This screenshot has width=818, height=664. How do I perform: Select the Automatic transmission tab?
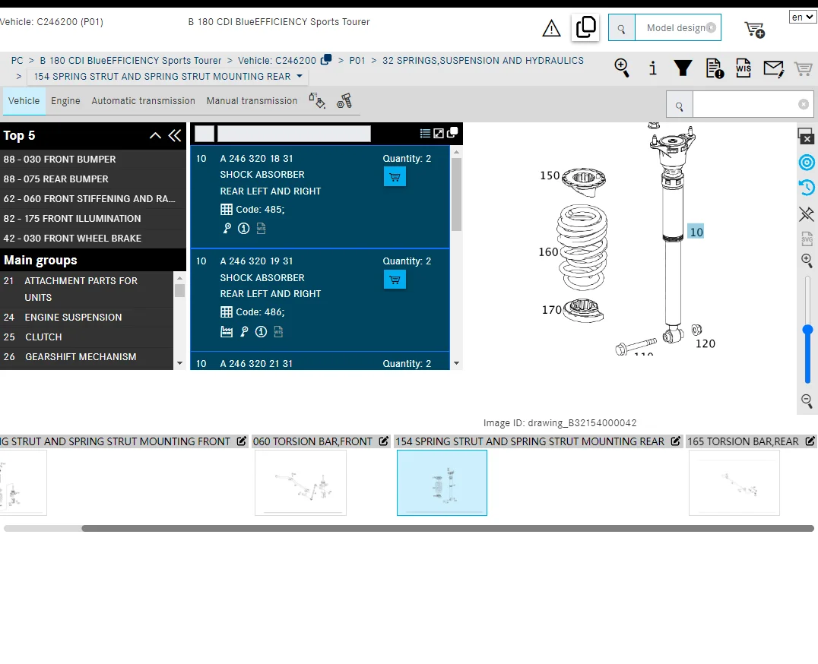tap(144, 100)
